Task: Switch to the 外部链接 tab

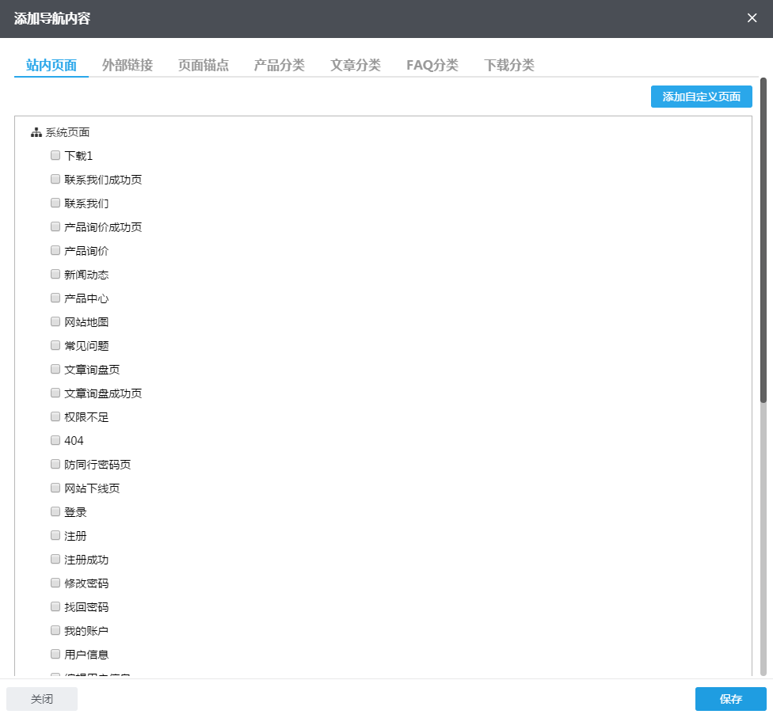Action: pos(127,66)
